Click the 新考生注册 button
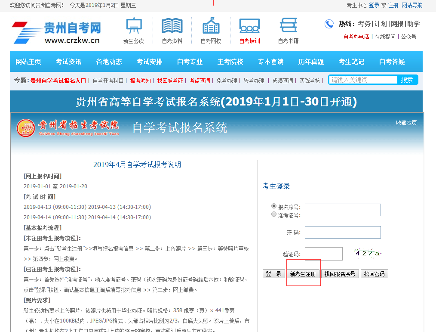The width and height of the screenshot is (436, 332). [x=303, y=274]
